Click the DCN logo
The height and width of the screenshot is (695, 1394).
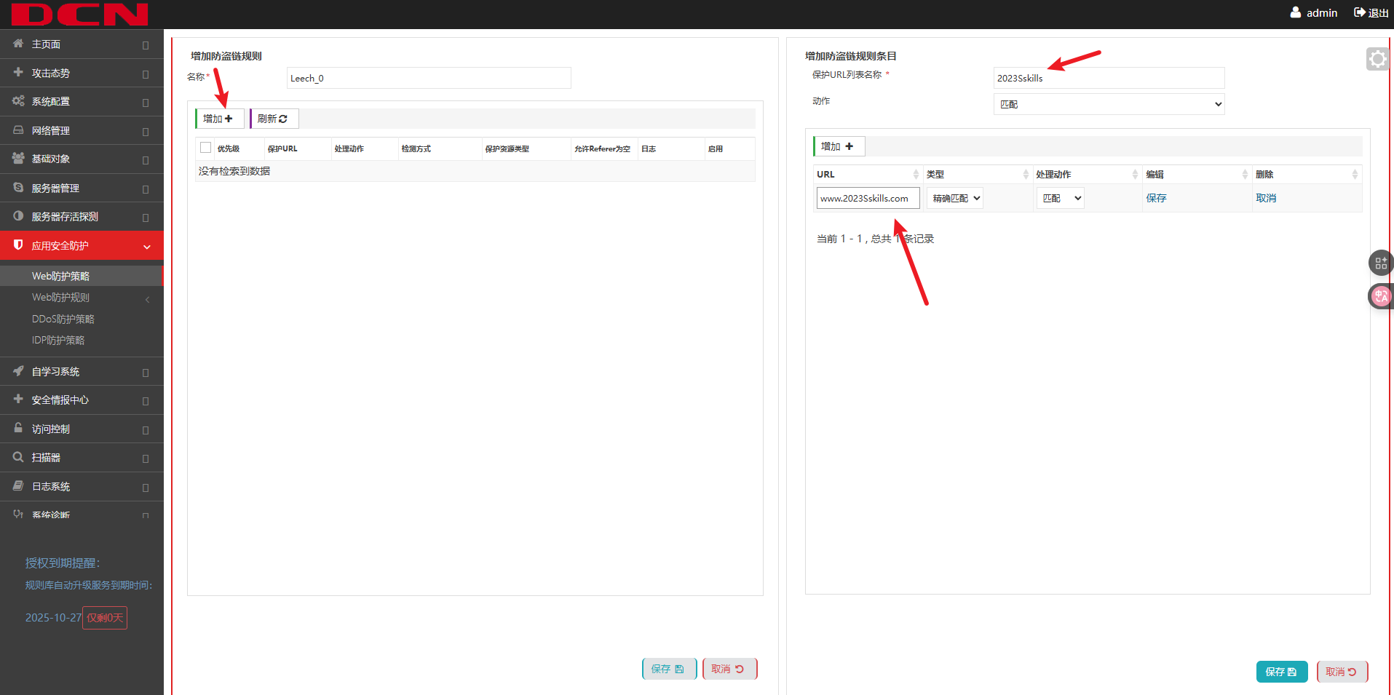80,14
